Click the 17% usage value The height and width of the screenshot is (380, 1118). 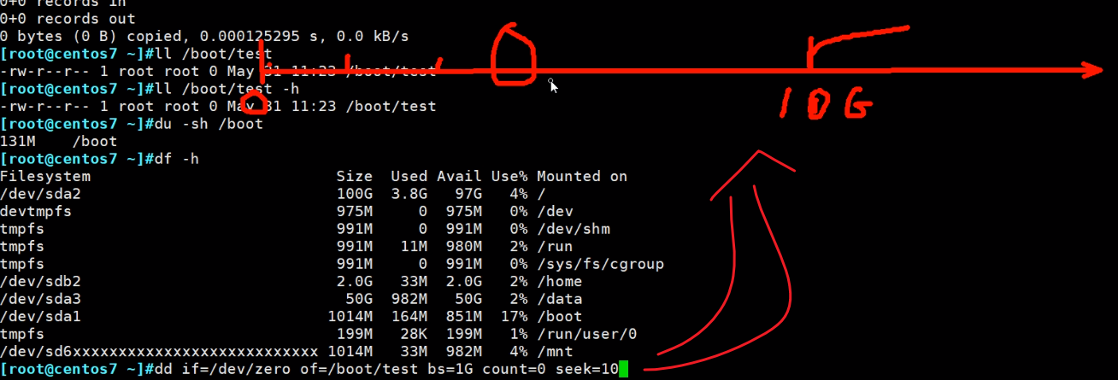tap(513, 316)
